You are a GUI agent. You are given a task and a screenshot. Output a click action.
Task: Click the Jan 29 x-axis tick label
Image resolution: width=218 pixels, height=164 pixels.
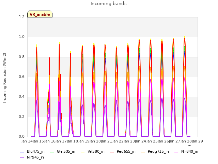197,141
